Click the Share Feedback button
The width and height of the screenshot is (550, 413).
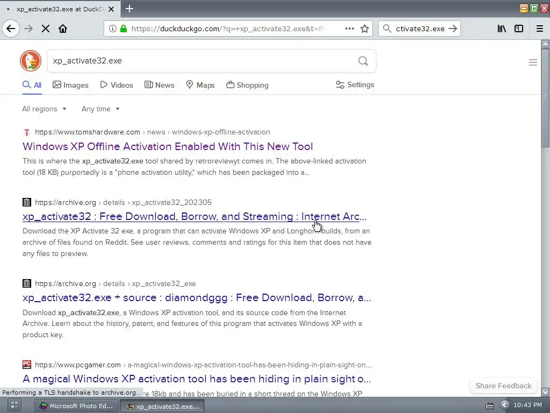pyautogui.click(x=503, y=386)
